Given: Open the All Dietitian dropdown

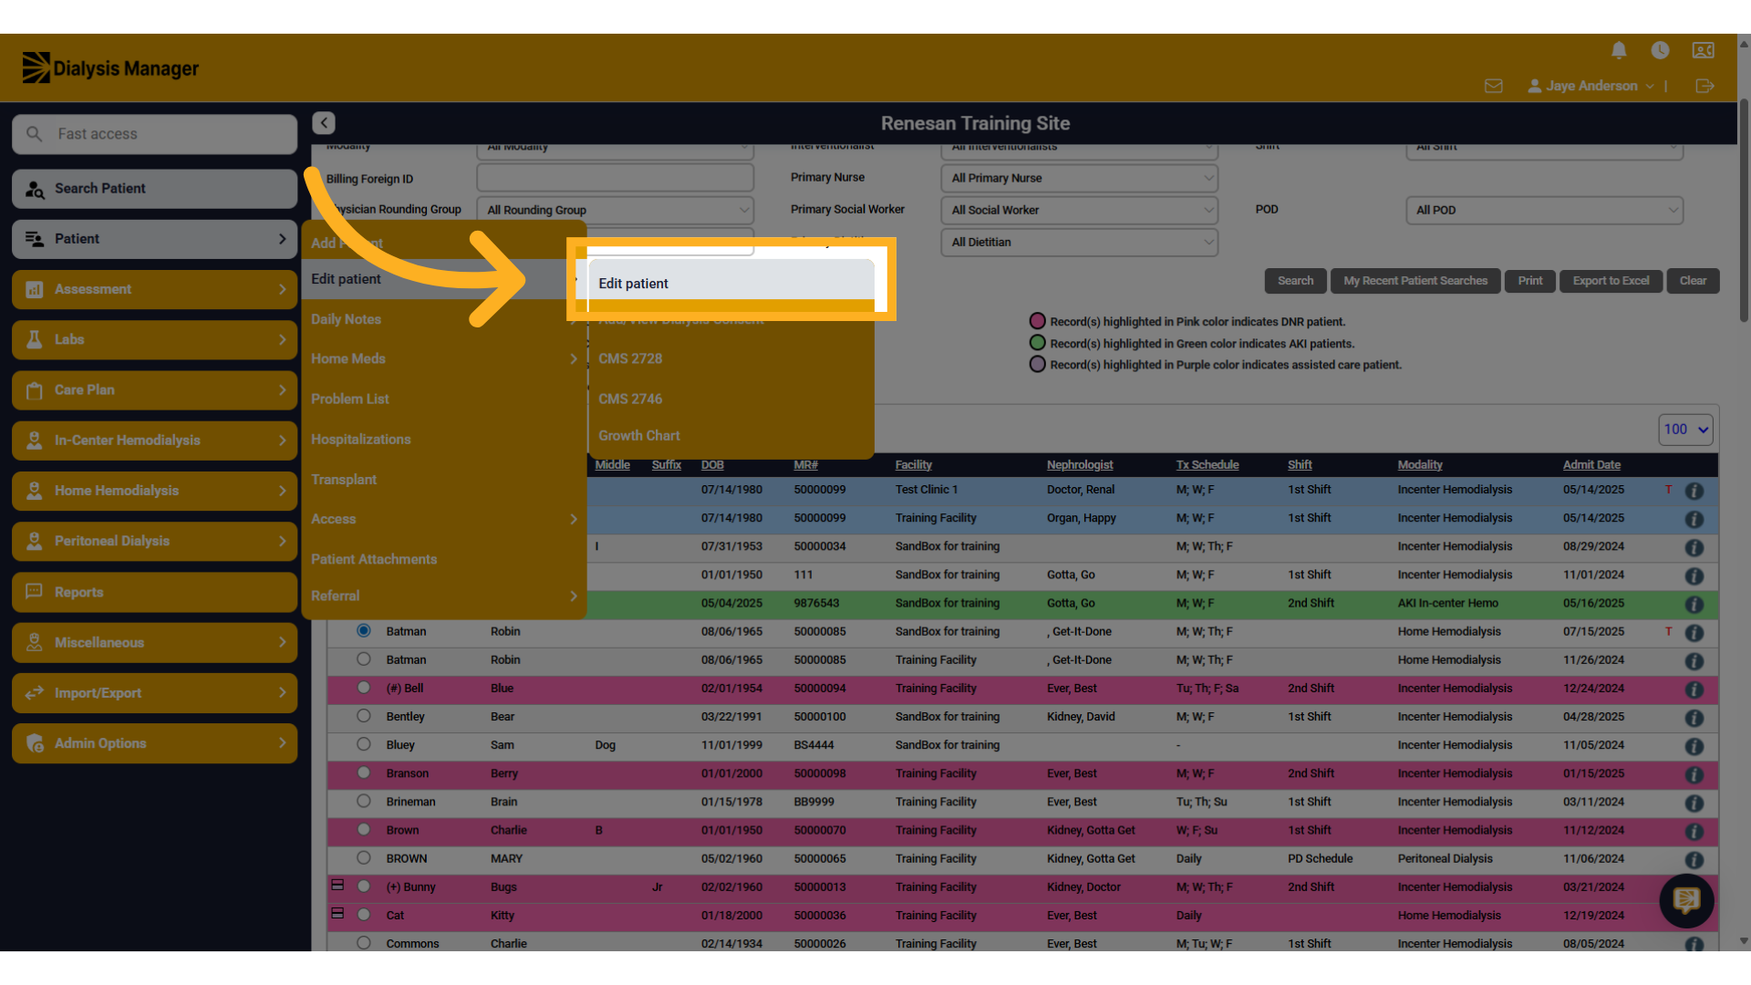Looking at the screenshot, I should [x=1079, y=242].
